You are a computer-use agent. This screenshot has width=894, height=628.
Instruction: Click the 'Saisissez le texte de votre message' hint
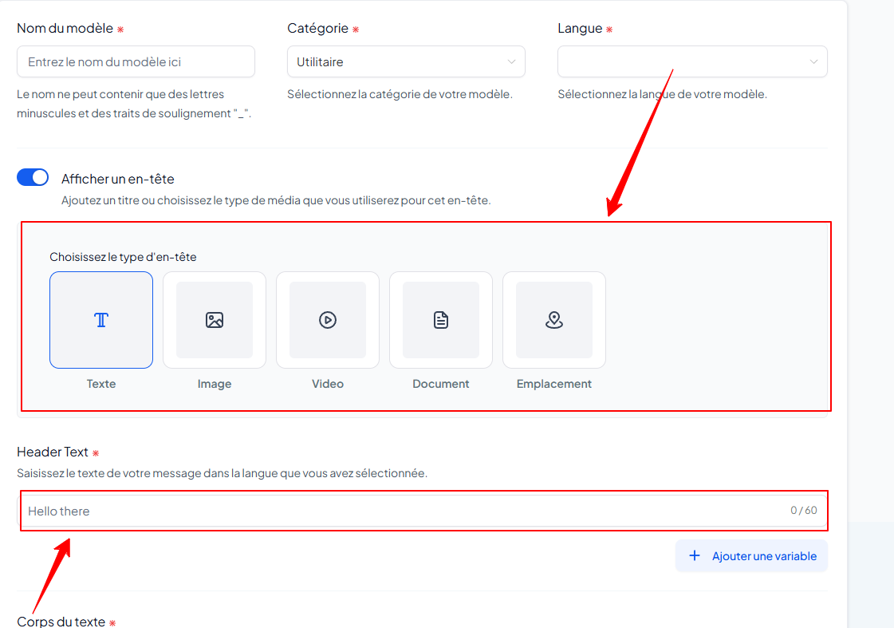[223, 473]
